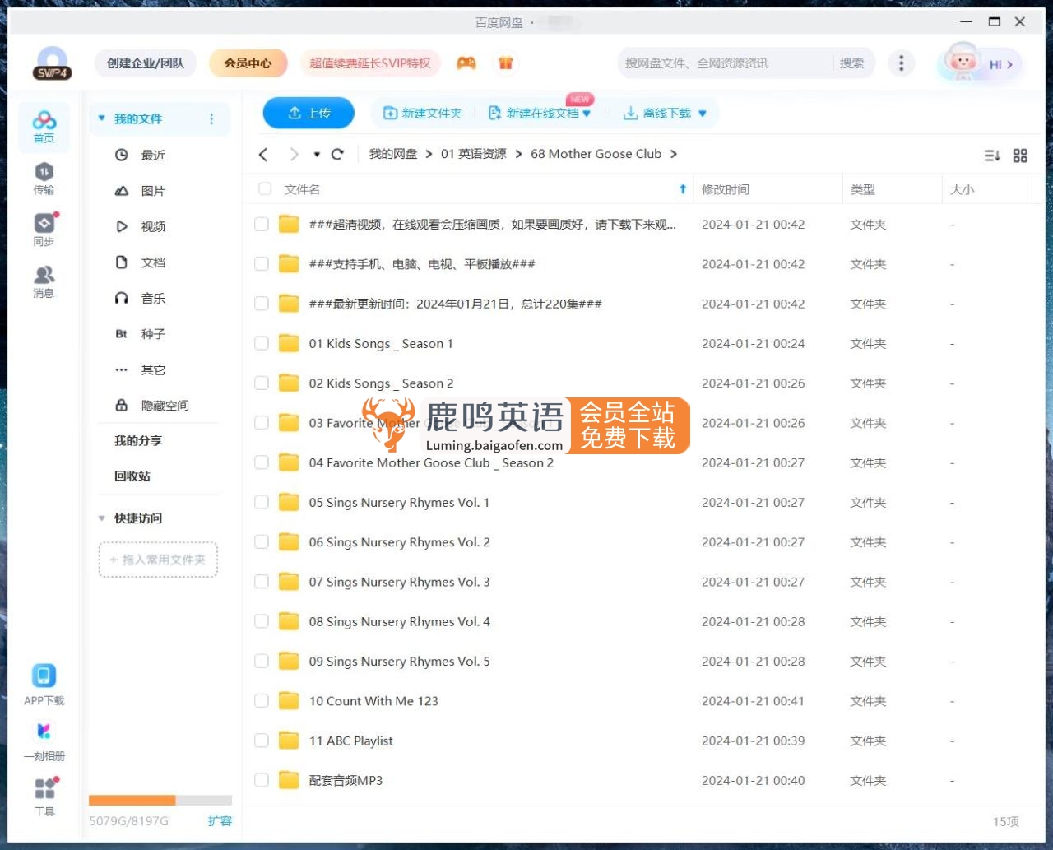This screenshot has height=850, width=1053.
Task: Collapse the 我的文件 tree section
Action: click(x=102, y=118)
